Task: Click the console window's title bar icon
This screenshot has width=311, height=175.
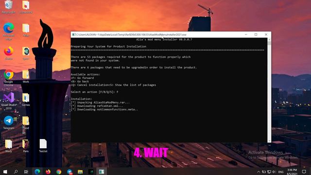Action: point(73,35)
